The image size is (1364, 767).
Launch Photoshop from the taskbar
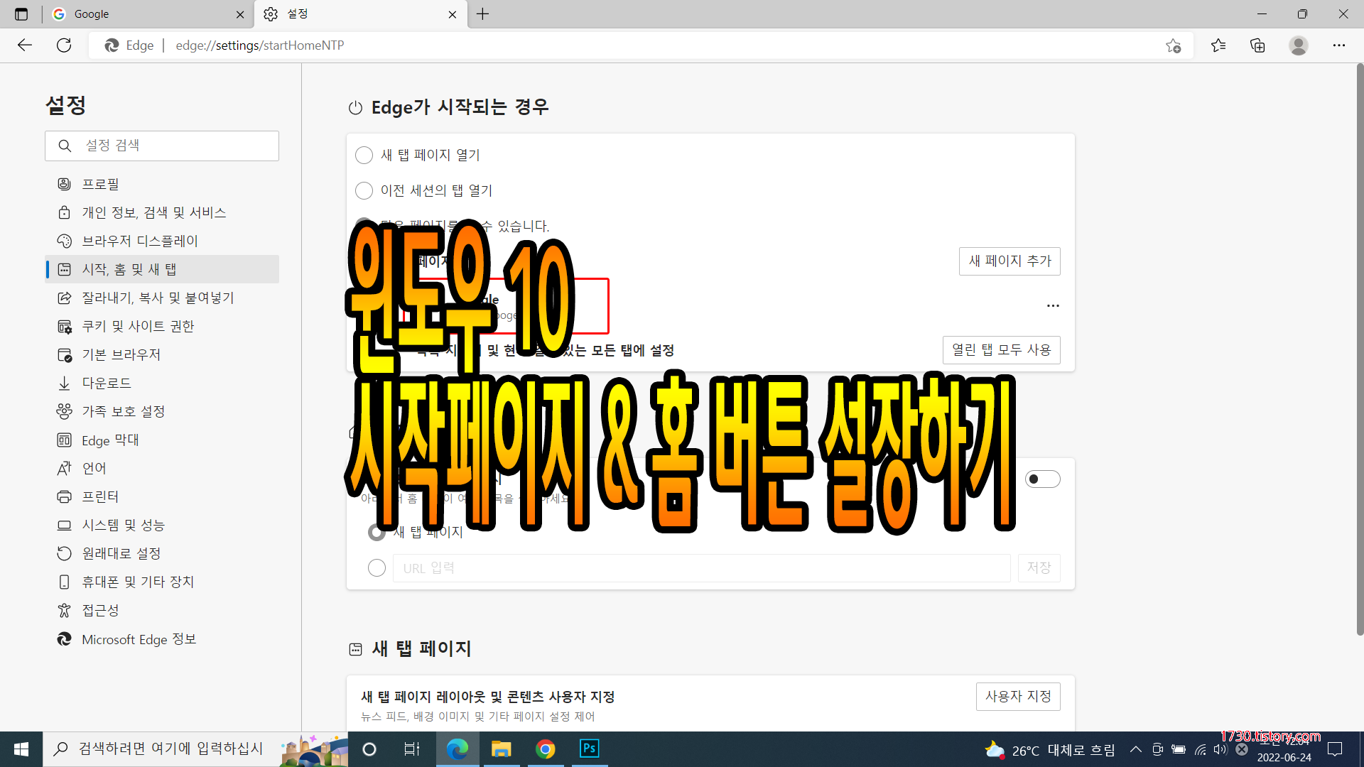pyautogui.click(x=589, y=749)
